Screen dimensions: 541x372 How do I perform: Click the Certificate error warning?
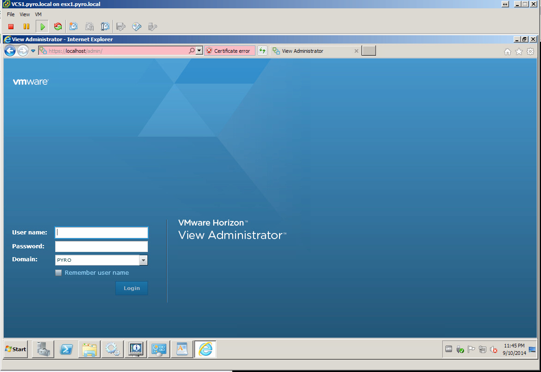point(230,51)
